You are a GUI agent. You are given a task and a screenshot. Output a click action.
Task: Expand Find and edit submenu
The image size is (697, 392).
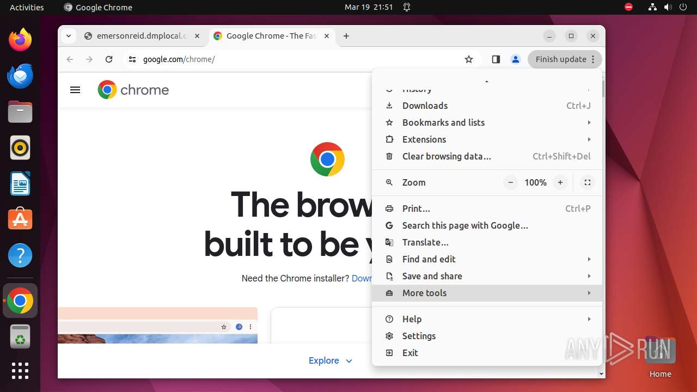click(487, 259)
